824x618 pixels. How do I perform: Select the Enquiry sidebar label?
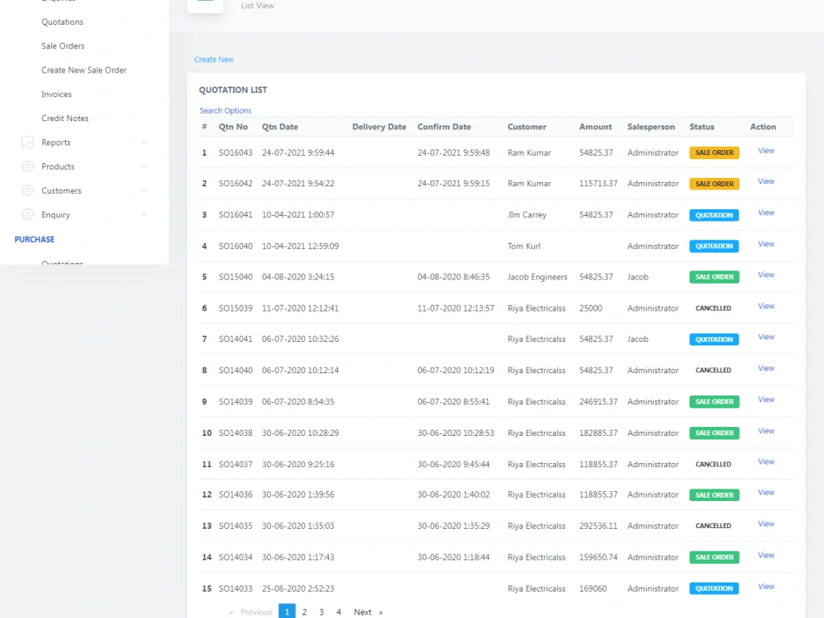pyautogui.click(x=56, y=215)
